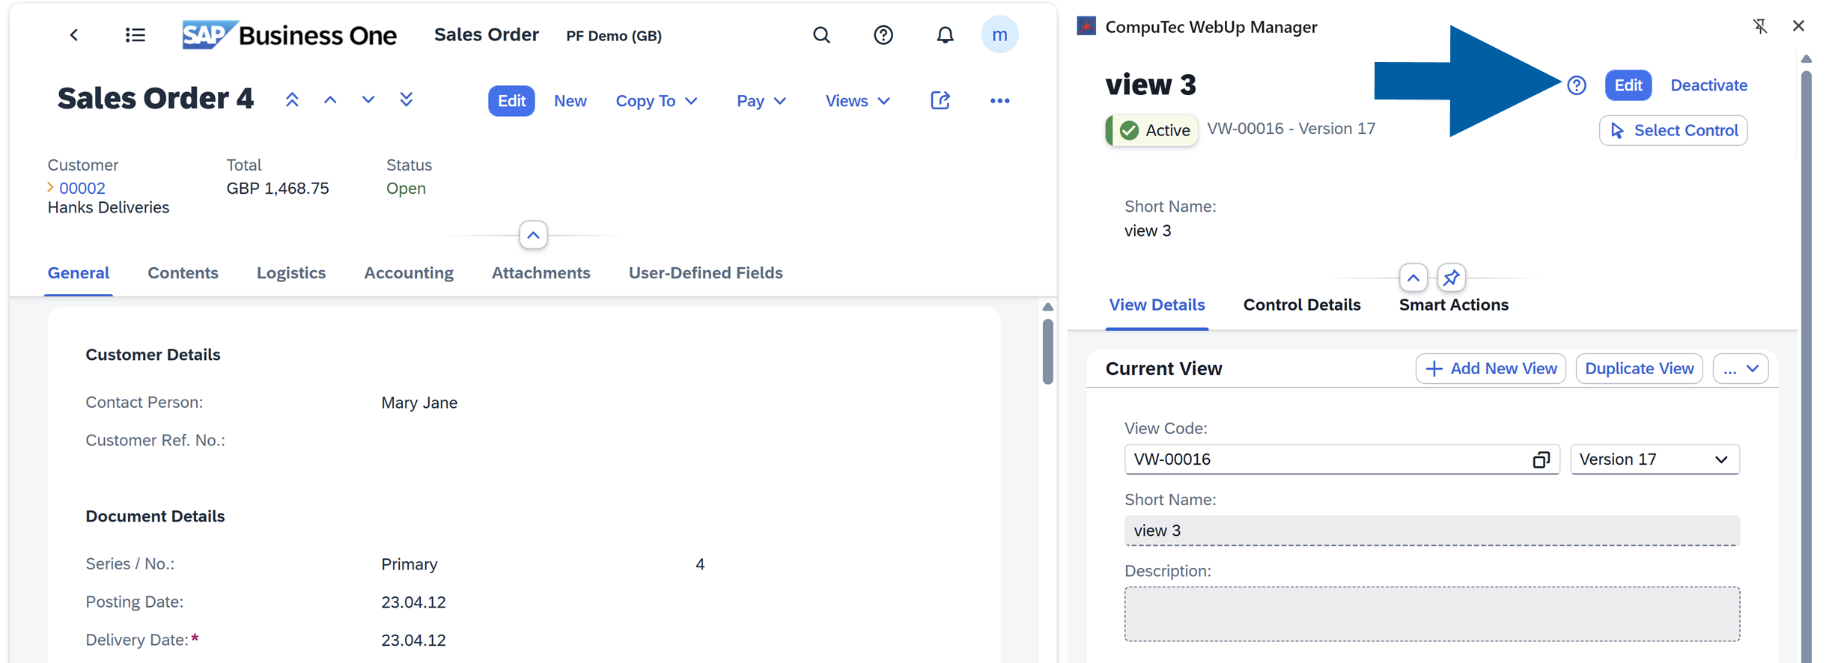Open the main menu list icon

[x=136, y=34]
